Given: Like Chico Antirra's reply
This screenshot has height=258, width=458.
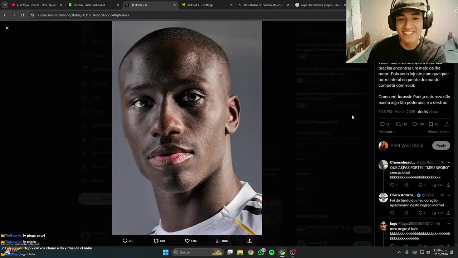Looking at the screenshot, I should click(x=422, y=213).
